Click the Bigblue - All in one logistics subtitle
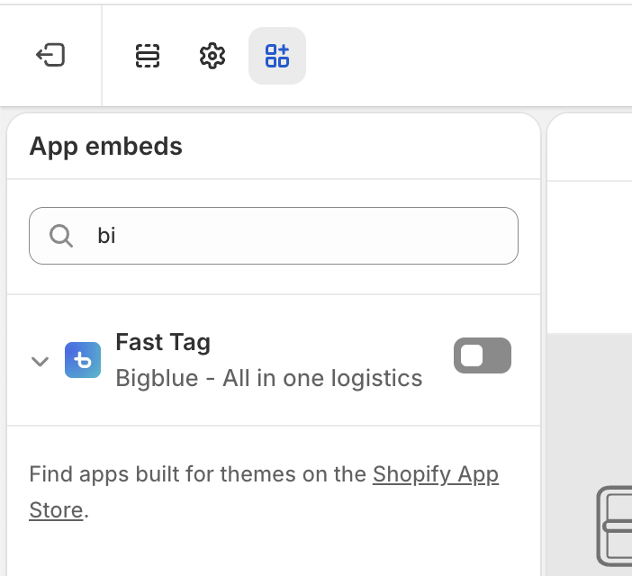The height and width of the screenshot is (576, 632). click(269, 378)
